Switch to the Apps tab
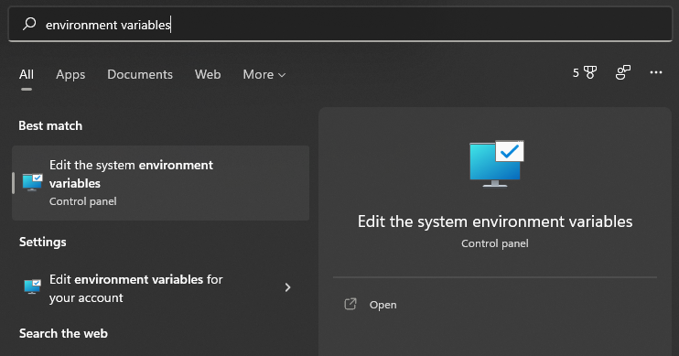 [70, 74]
